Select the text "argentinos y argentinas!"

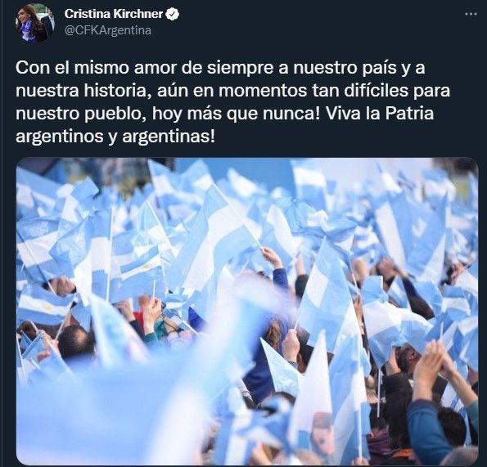115,137
